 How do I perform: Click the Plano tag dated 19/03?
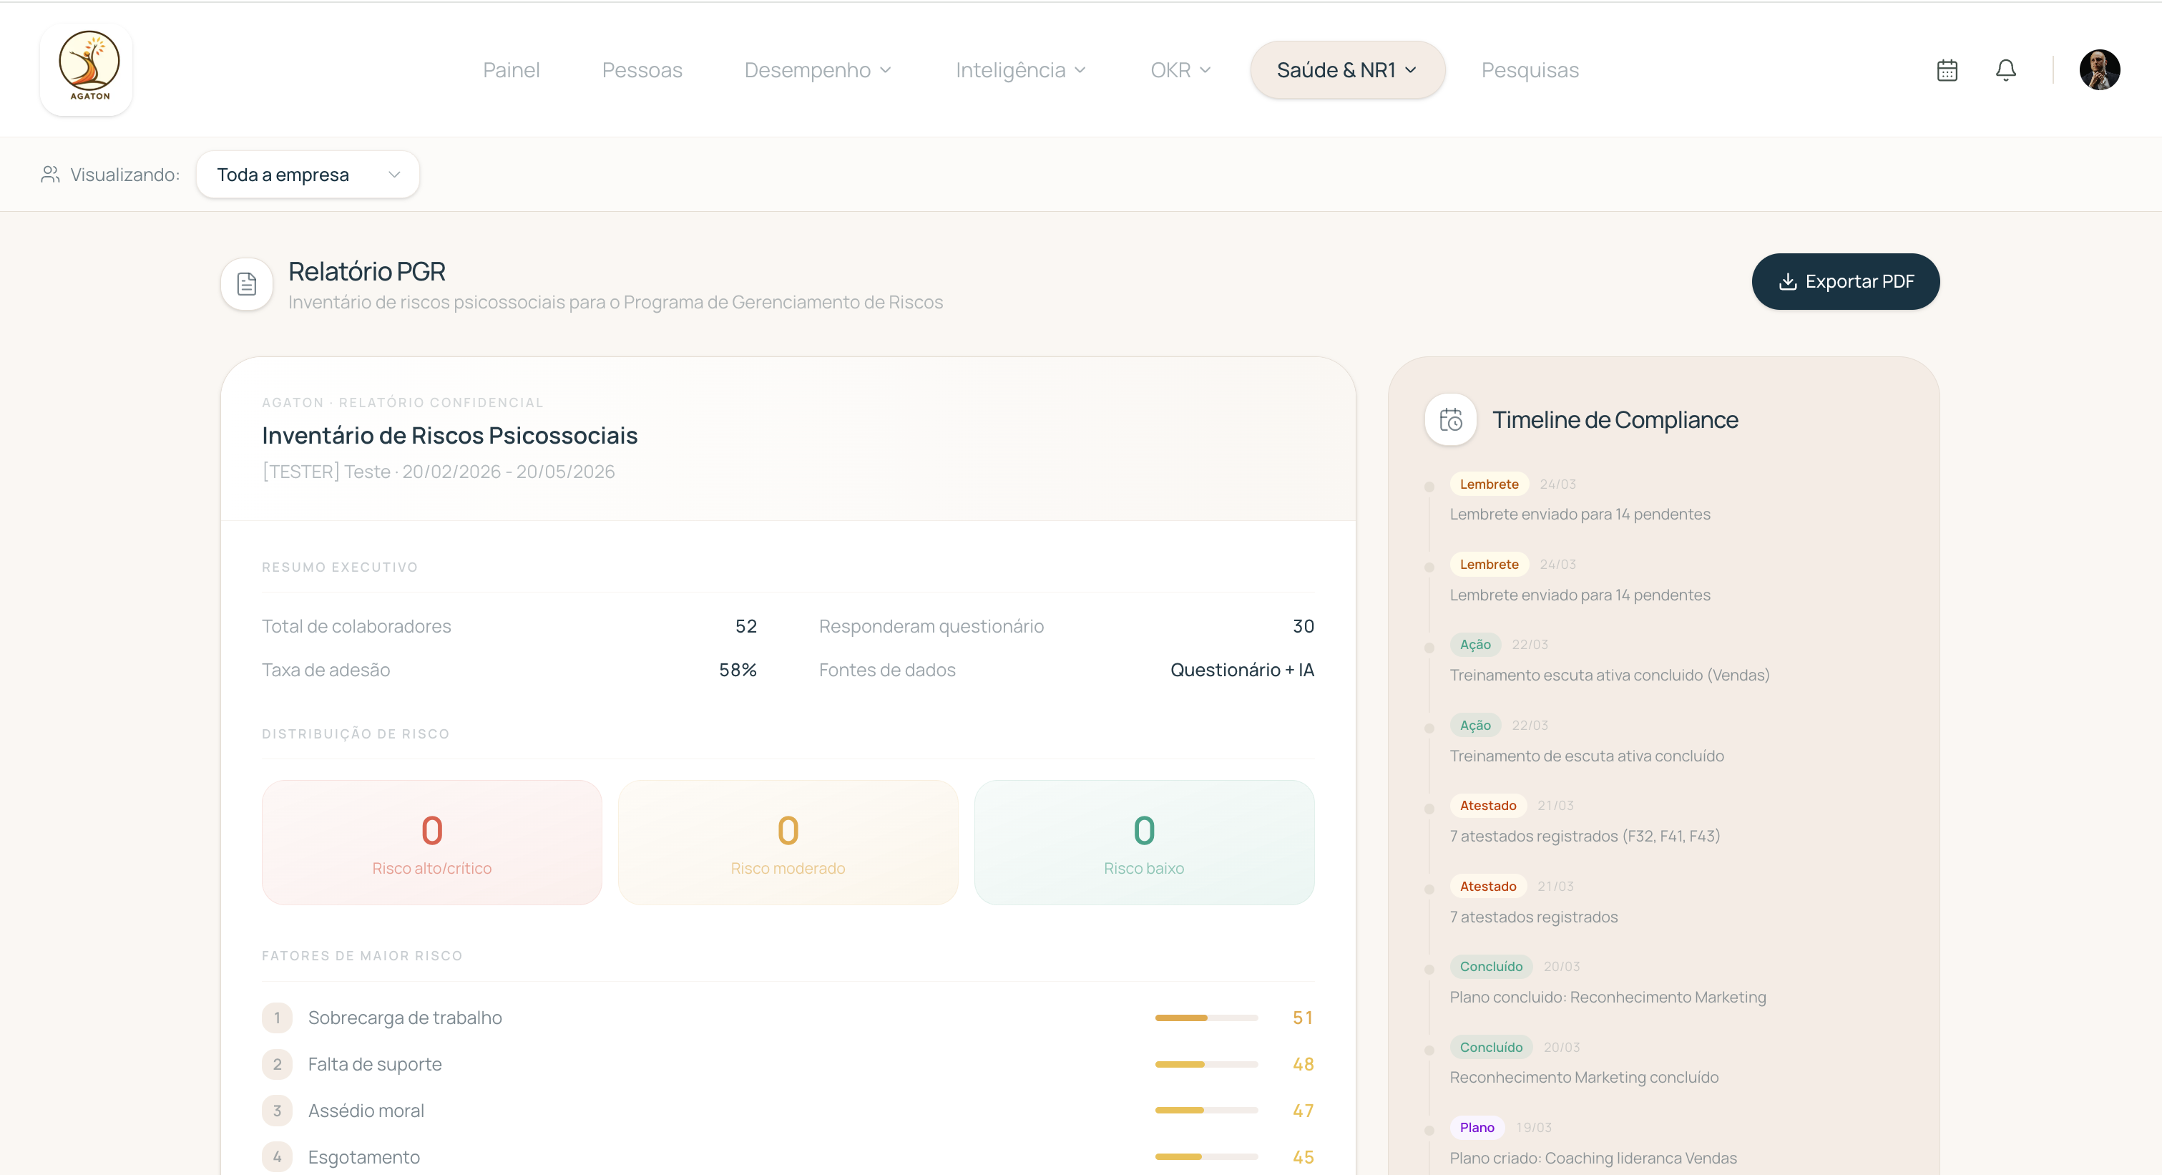pos(1477,1127)
